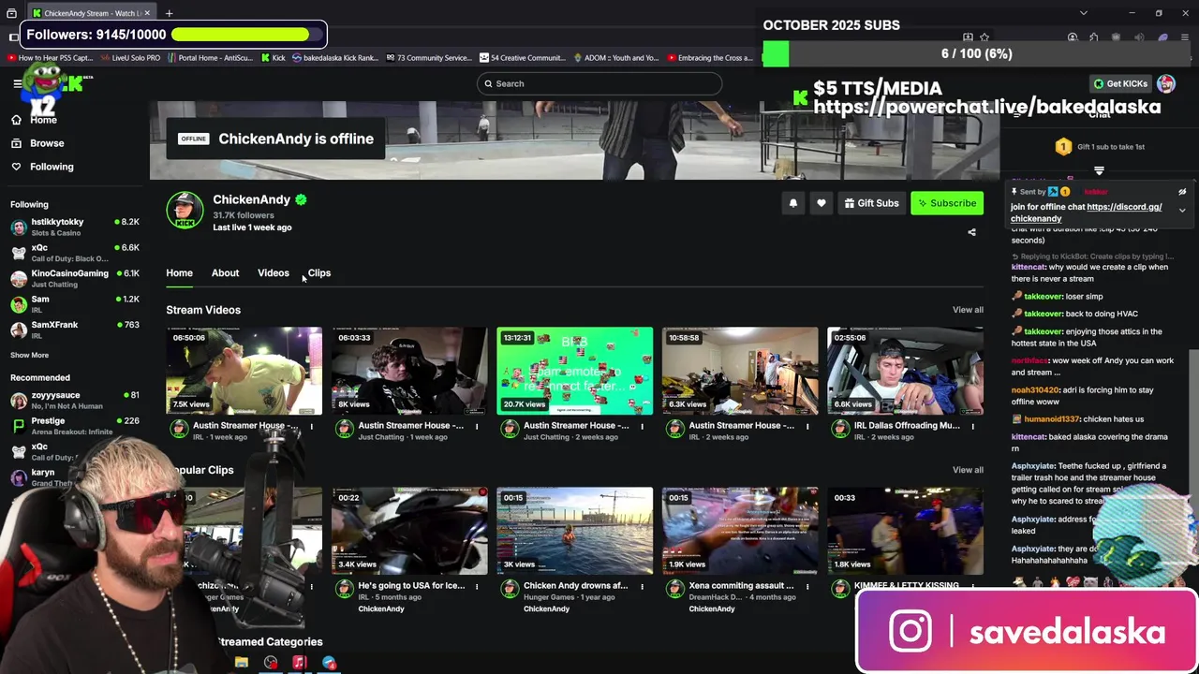Expand the pinned message chevron

pyautogui.click(x=1182, y=210)
